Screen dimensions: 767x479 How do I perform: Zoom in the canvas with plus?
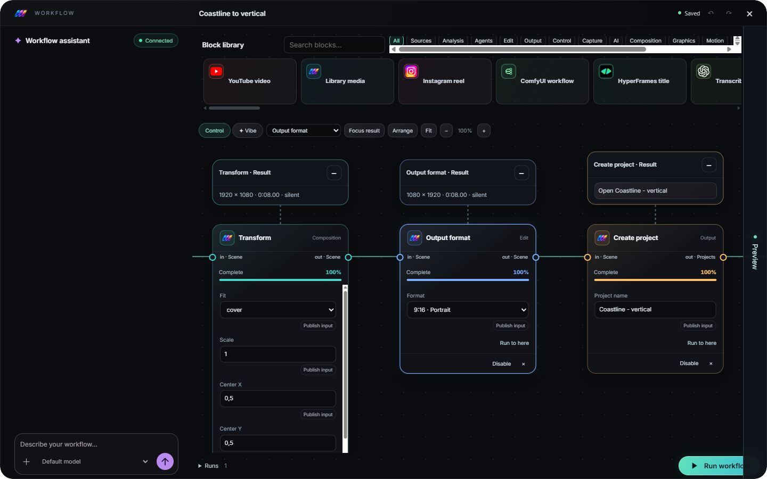click(x=484, y=130)
